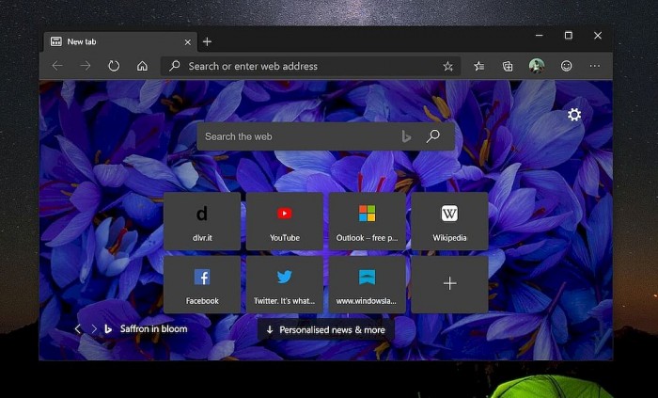Viewport: 658px width, 398px height.
Task: Send feedback with smiley icon
Action: pyautogui.click(x=566, y=66)
